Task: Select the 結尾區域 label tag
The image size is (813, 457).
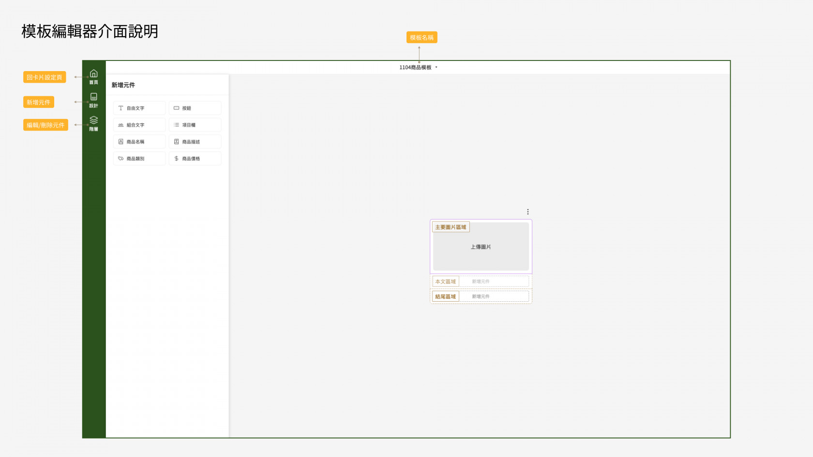Action: 445,296
